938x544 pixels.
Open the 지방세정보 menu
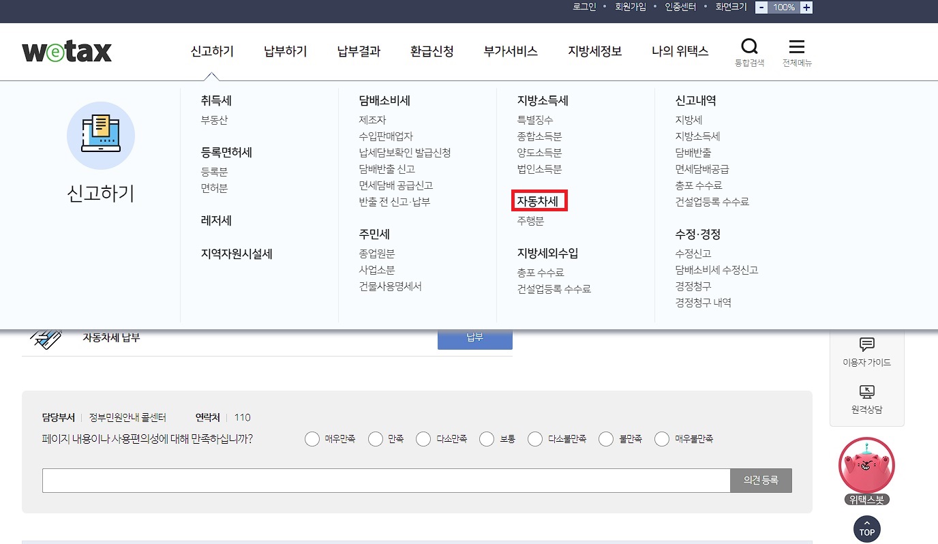[x=594, y=50]
